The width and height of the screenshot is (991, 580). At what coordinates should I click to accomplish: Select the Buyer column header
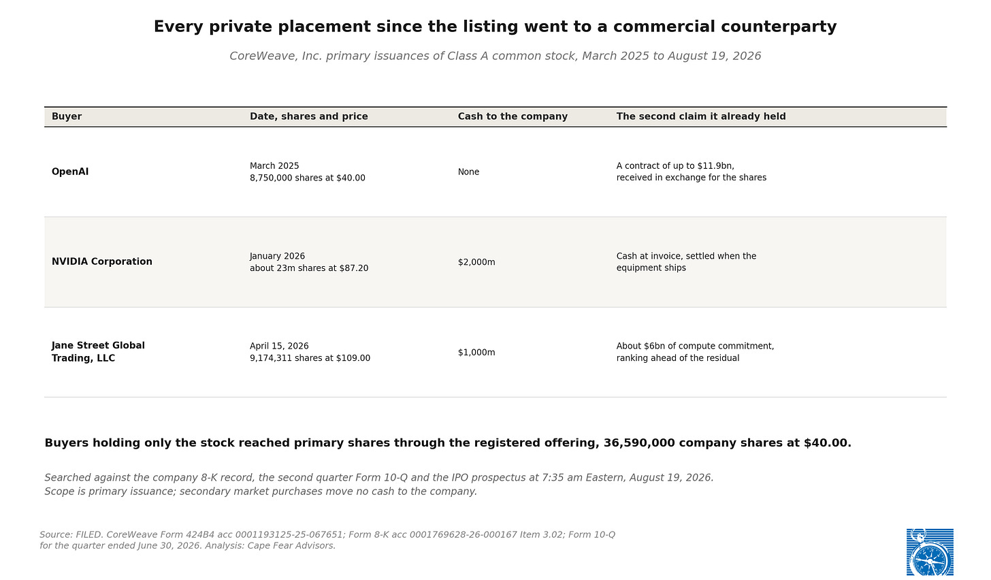pos(67,116)
